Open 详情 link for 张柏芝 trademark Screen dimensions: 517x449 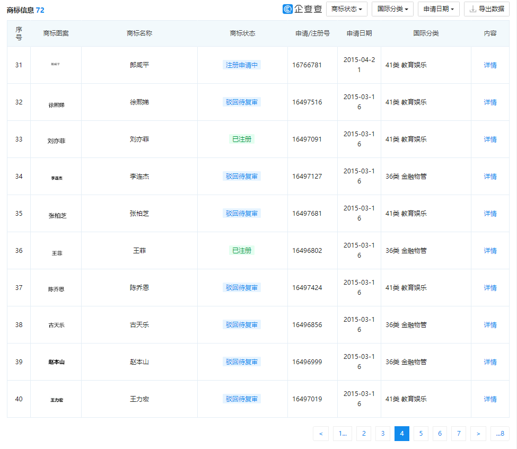490,214
